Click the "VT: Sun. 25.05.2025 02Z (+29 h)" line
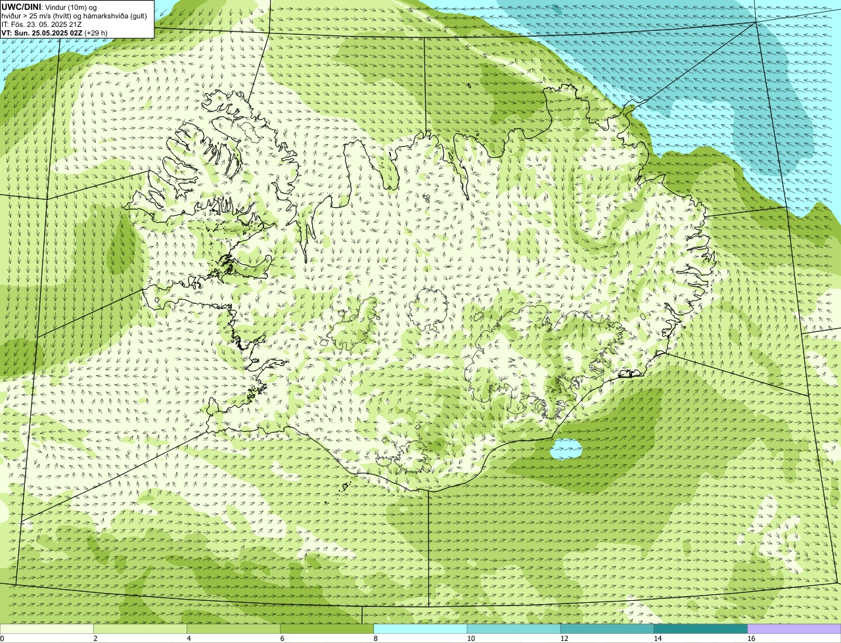This screenshot has width=841, height=643. pos(55,32)
